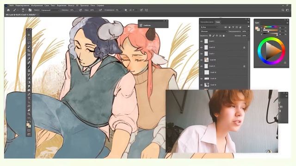Select the Path Selection tool
This screenshot has height=166, width=296.
click(29, 102)
